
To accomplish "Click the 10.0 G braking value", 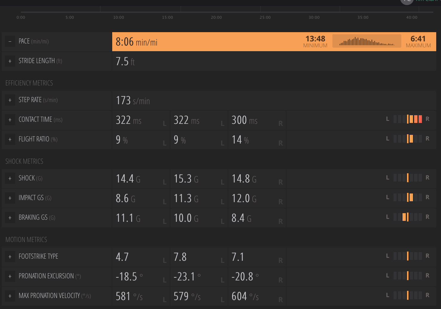I will (x=186, y=218).
